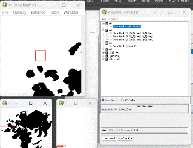Screen dimensions: 193x148
Task: Click the .bmp file icon in band tree
Action: pyautogui.click(x=107, y=52)
